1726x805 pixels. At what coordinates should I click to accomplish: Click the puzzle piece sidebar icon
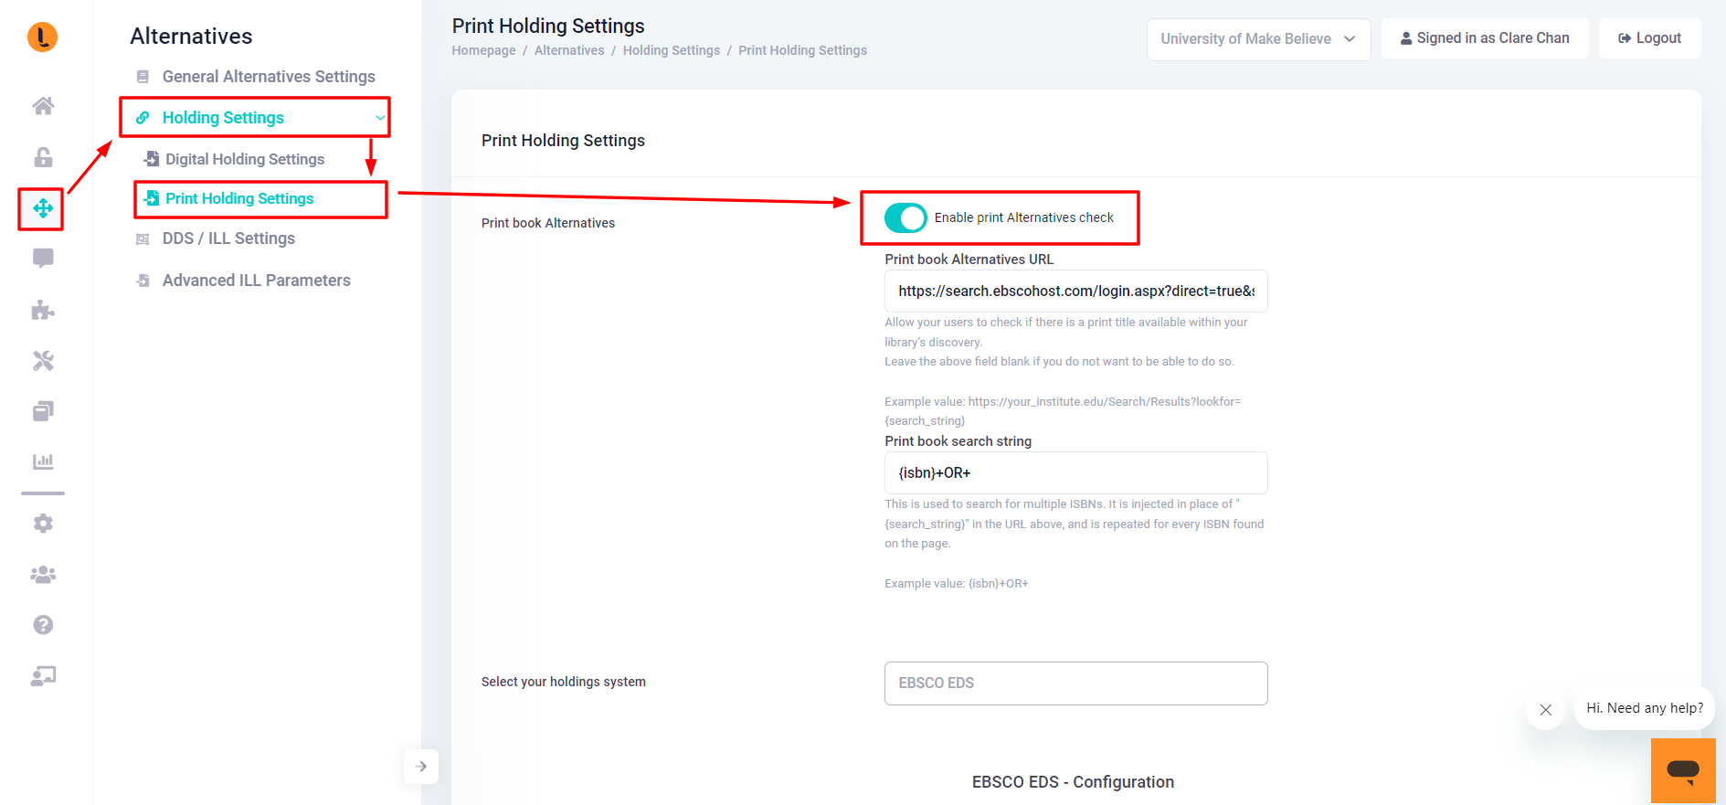[43, 311]
